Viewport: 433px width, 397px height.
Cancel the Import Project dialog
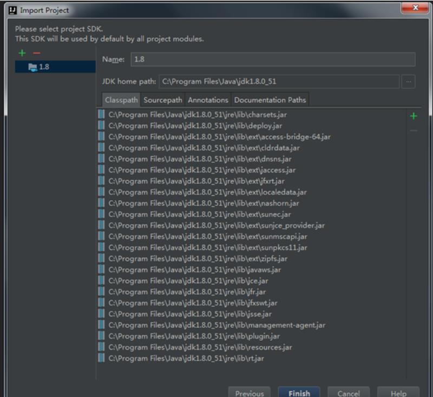point(349,393)
